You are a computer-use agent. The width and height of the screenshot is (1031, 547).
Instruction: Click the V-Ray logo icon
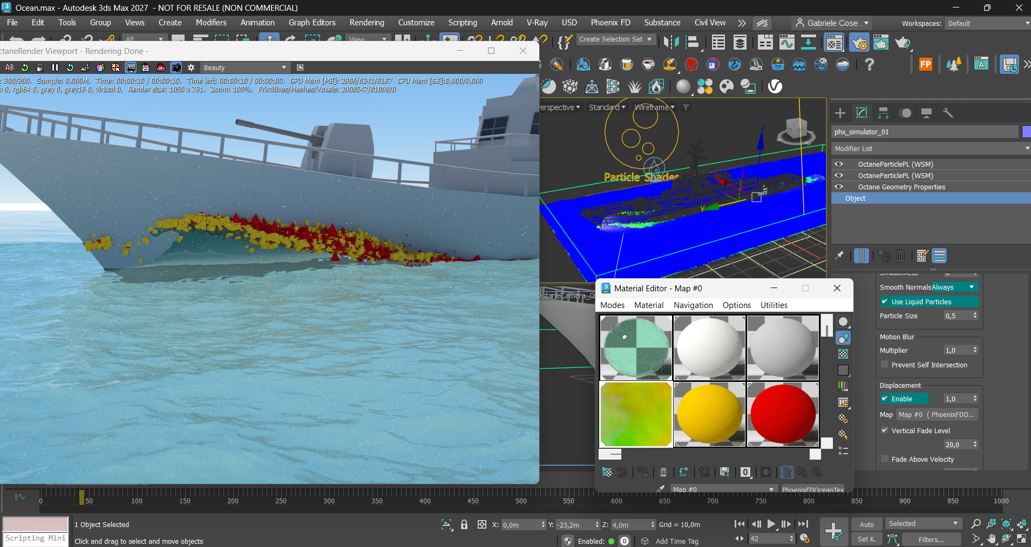pos(775,86)
